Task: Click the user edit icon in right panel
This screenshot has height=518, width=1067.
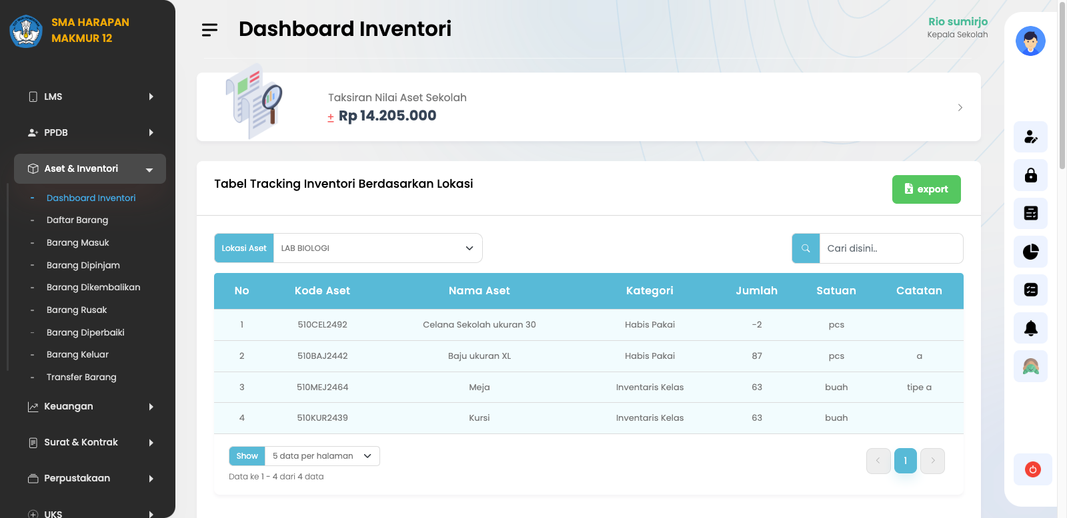Action: 1030,137
